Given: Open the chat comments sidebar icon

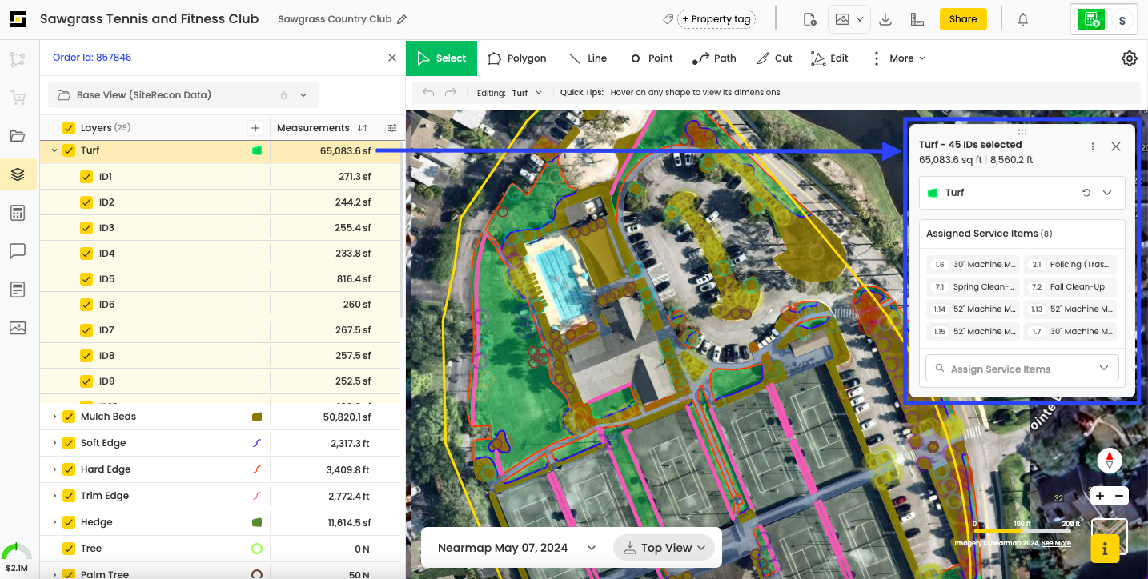Looking at the screenshot, I should 18,251.
